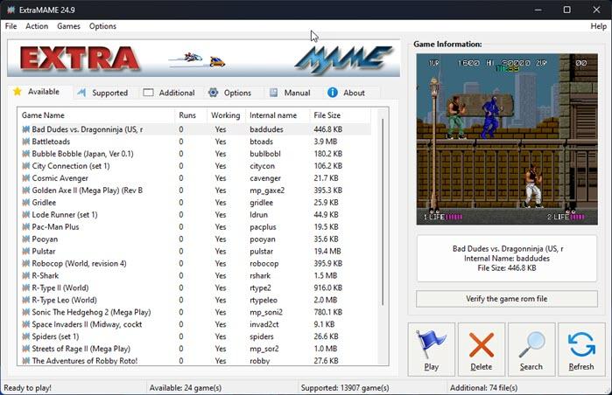The height and width of the screenshot is (395, 612).
Task: Select Streets of Rage II (Mega Play)
Action: pyautogui.click(x=194, y=349)
